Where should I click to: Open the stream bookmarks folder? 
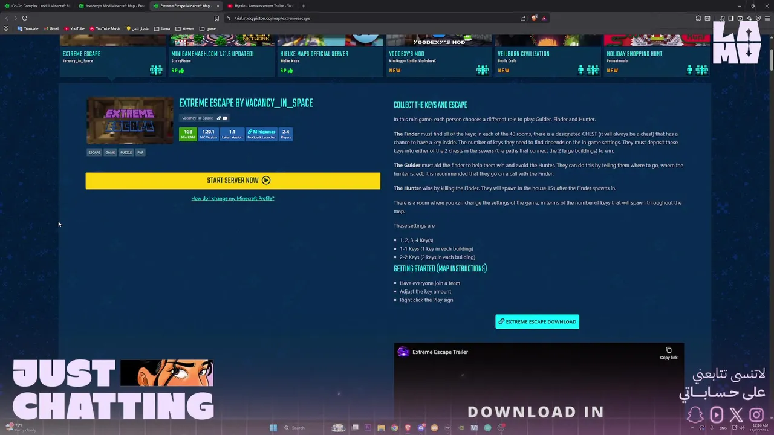tap(184, 28)
